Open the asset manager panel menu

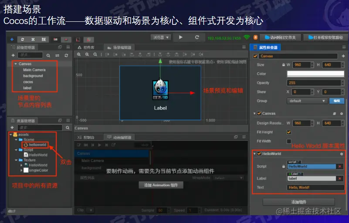(68, 120)
